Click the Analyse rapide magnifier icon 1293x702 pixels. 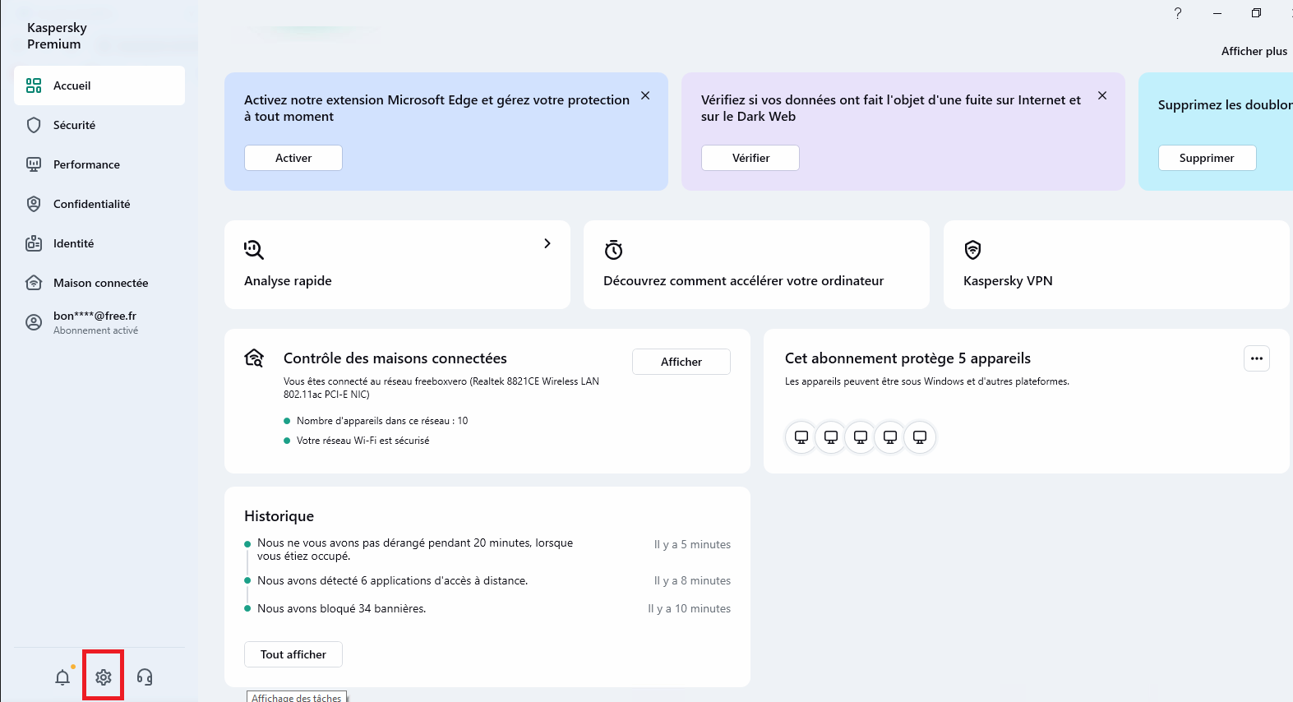click(254, 250)
